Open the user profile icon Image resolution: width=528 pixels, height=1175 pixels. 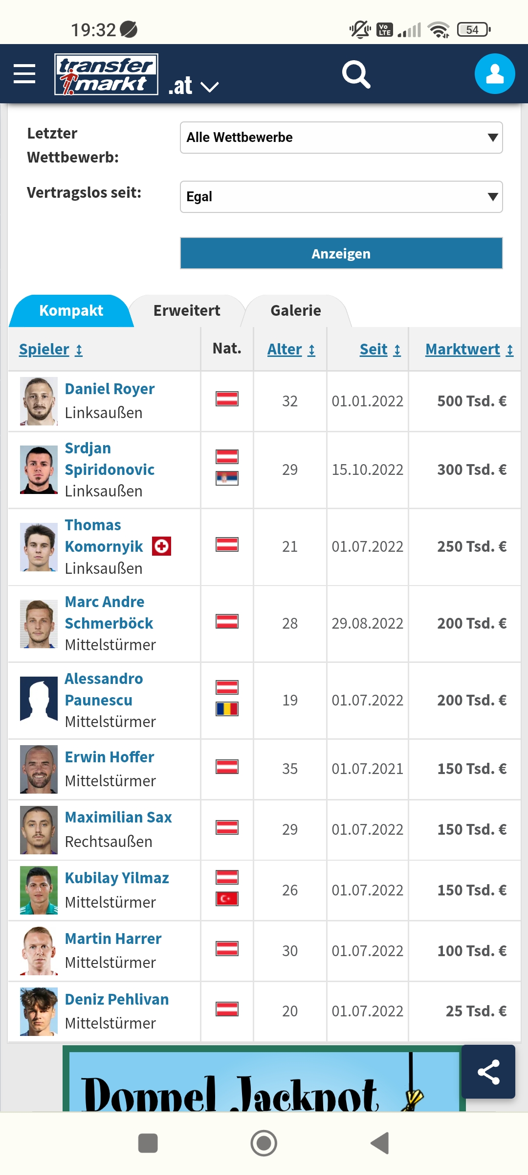[495, 74]
